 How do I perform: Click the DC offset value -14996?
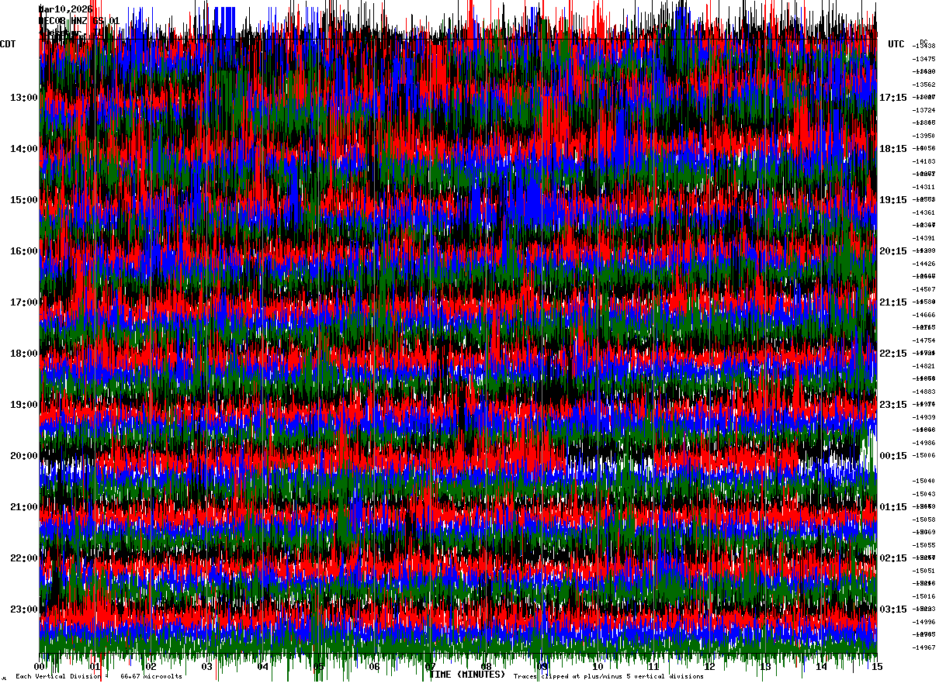pos(923,622)
